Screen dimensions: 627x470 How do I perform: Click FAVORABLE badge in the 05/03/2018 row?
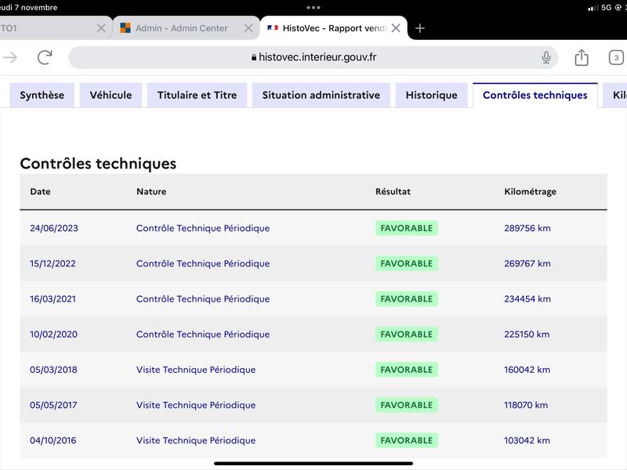(x=406, y=370)
